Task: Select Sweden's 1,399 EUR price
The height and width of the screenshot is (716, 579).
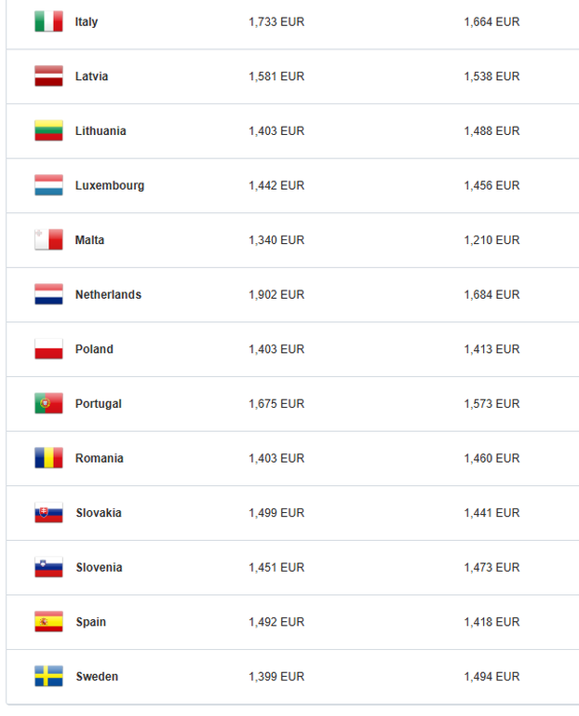Action: pyautogui.click(x=276, y=677)
